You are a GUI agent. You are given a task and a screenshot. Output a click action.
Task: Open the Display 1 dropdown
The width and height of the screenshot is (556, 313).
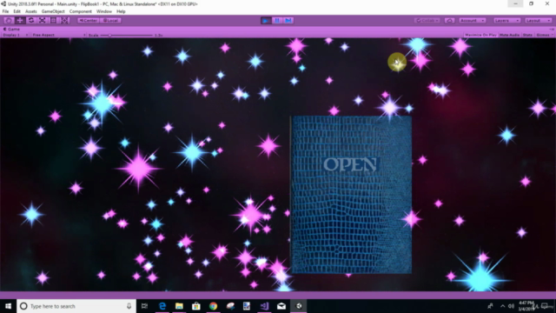click(x=16, y=35)
